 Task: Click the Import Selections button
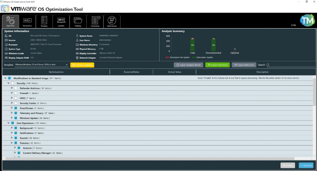point(217,65)
